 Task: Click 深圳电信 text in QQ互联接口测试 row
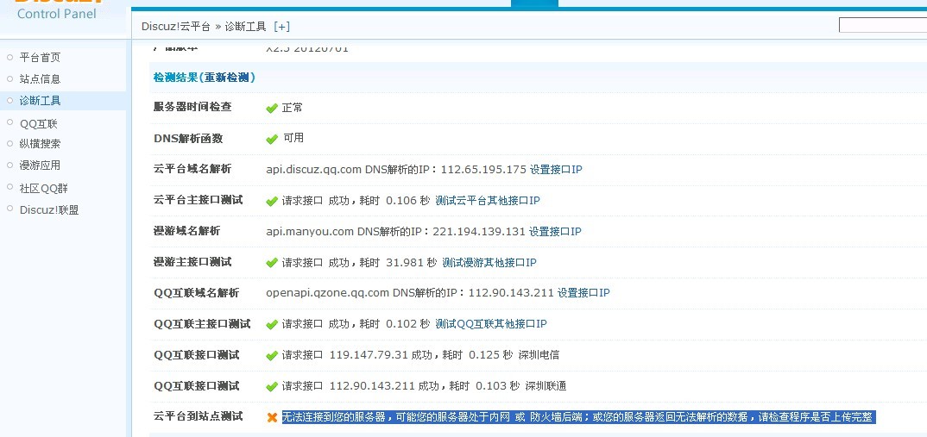tap(539, 355)
